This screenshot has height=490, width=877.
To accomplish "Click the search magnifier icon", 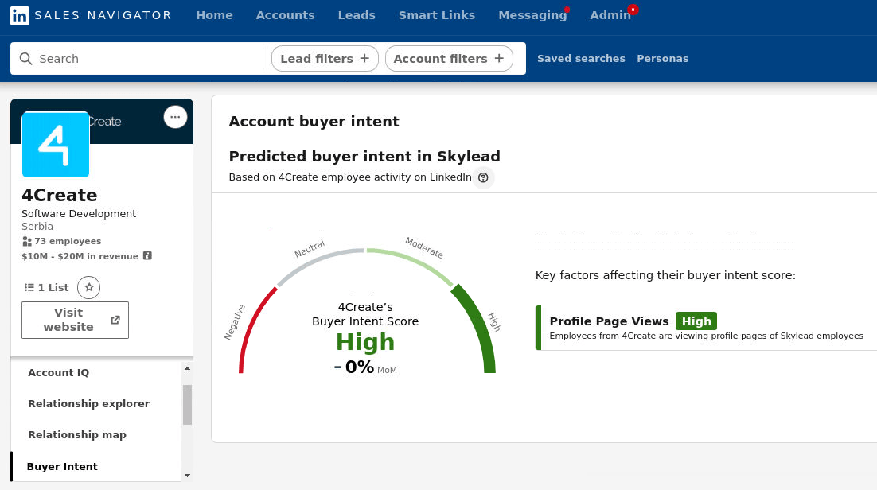I will [x=25, y=59].
